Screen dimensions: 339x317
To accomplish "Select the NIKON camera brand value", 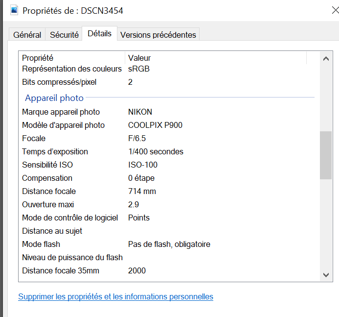I will (140, 112).
